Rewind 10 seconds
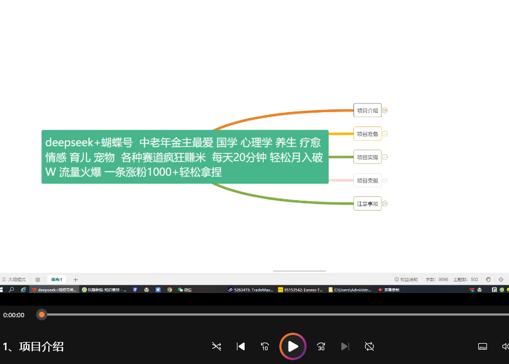Screen dimensions: 509x364 pyautogui.click(x=265, y=346)
